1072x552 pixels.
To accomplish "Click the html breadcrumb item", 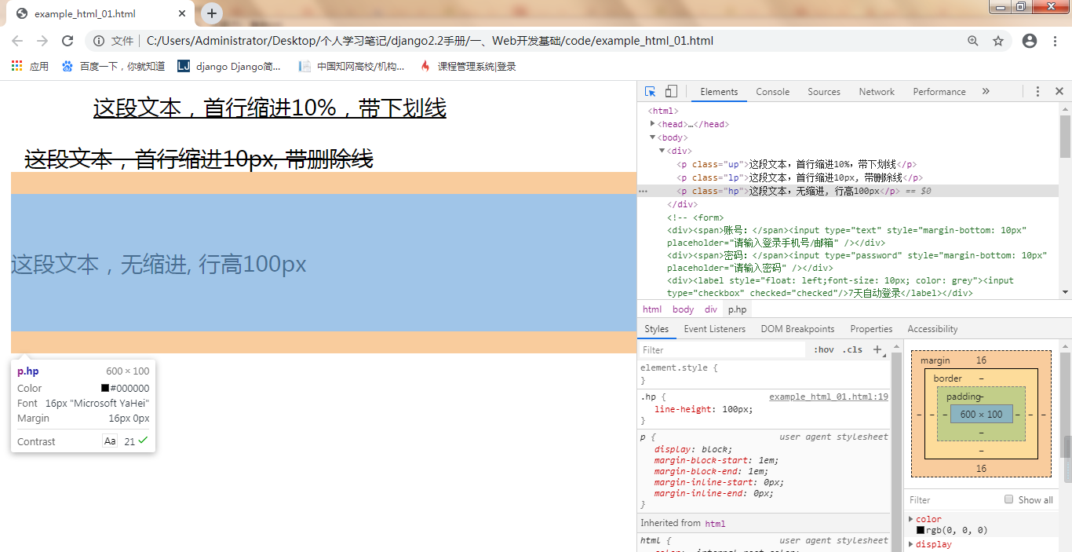I will [652, 309].
